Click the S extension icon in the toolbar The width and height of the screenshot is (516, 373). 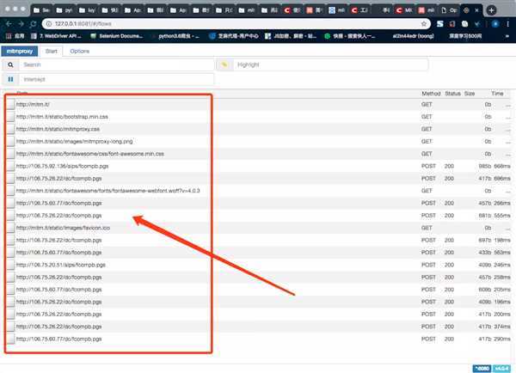(440, 24)
